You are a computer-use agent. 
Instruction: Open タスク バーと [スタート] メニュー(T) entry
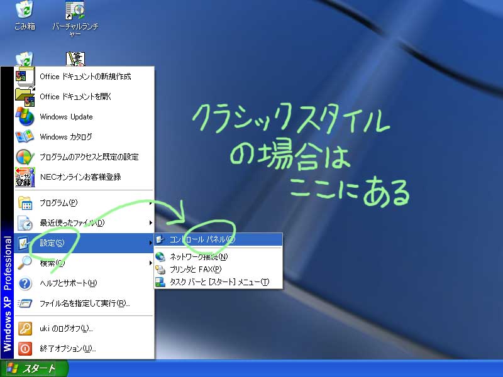[x=219, y=282]
